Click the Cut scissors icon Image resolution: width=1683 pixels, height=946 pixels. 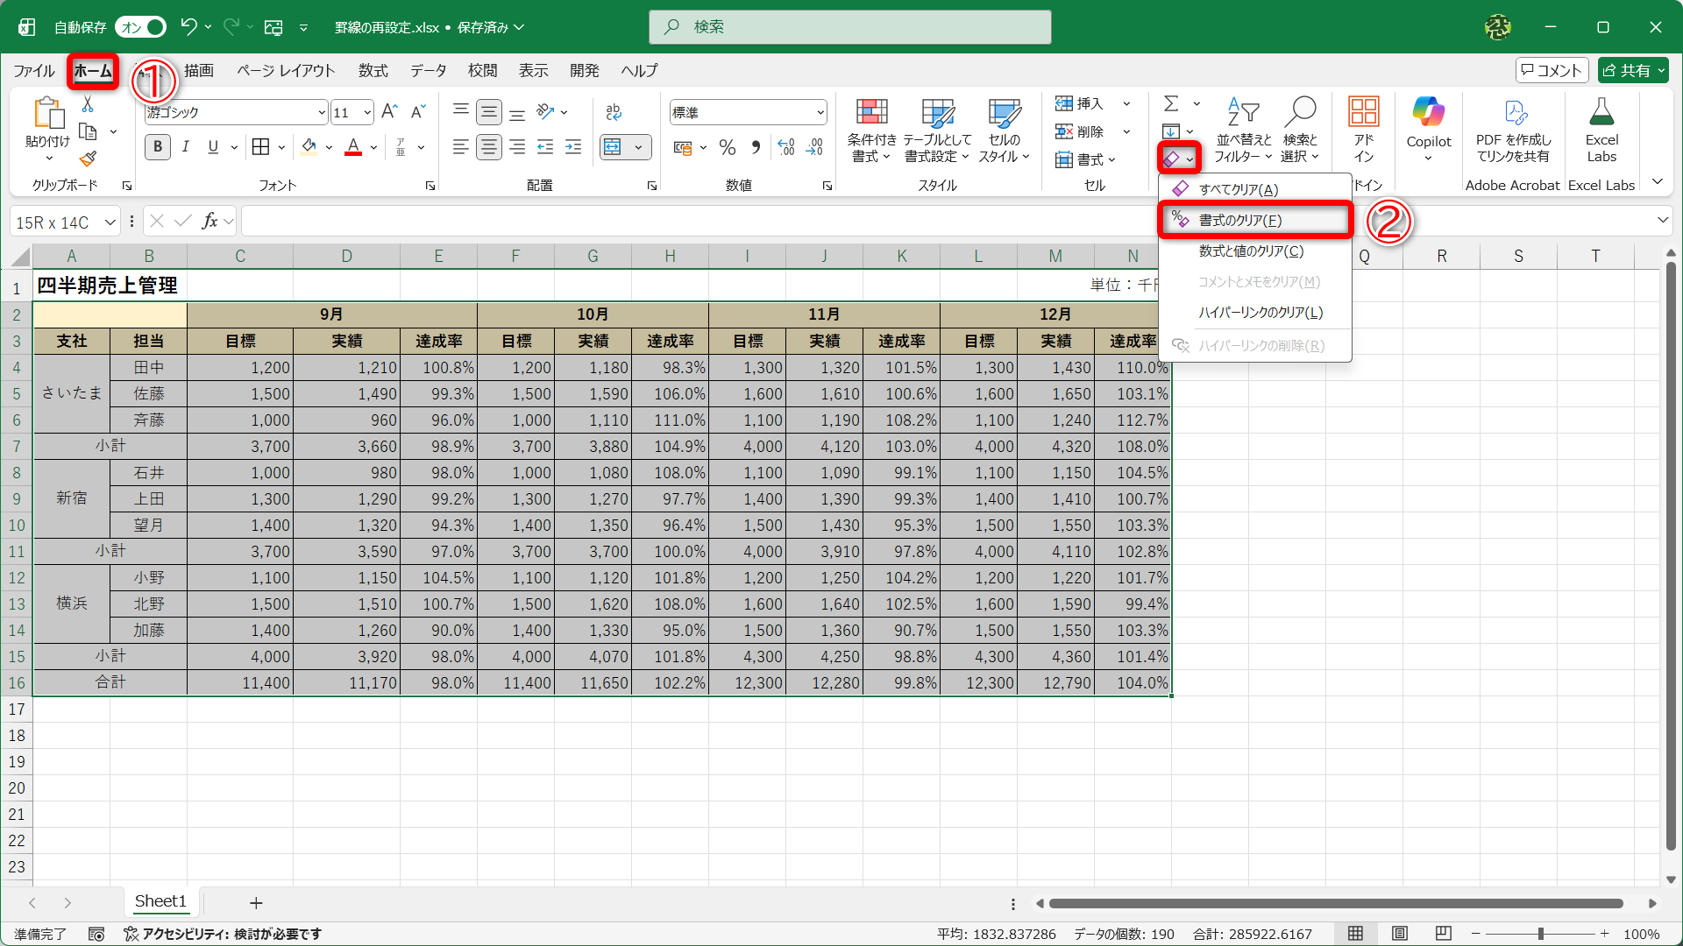[x=88, y=104]
